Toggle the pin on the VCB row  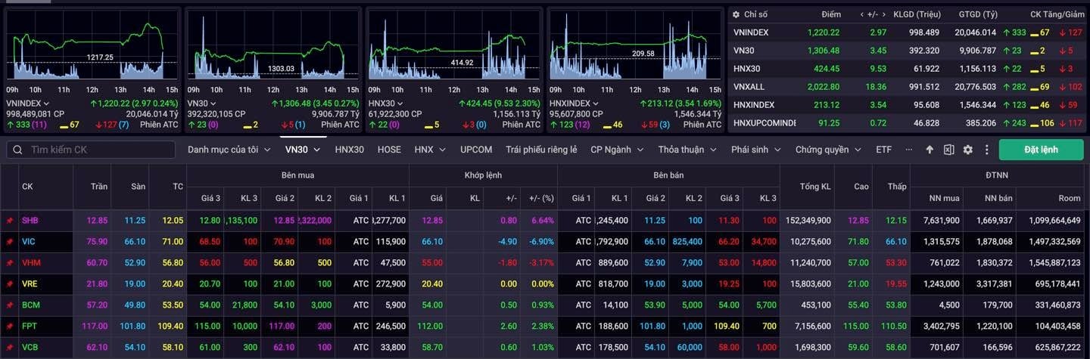[10, 347]
